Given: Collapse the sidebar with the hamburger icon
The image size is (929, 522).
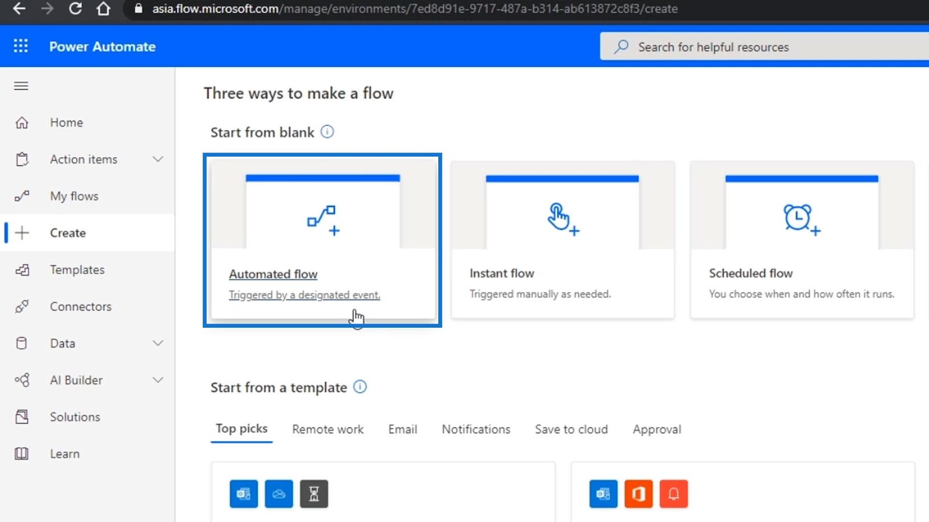Looking at the screenshot, I should (x=21, y=86).
